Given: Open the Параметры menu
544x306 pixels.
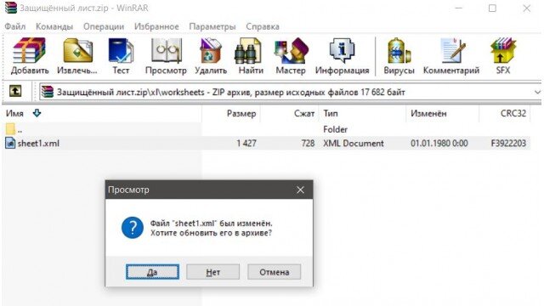Looking at the screenshot, I should pyautogui.click(x=212, y=26).
